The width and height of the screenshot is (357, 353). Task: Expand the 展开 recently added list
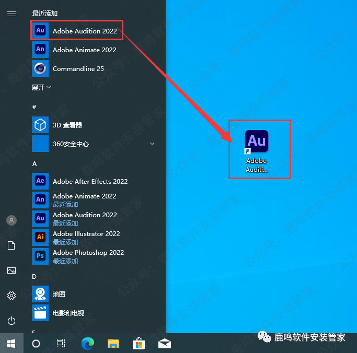(41, 87)
